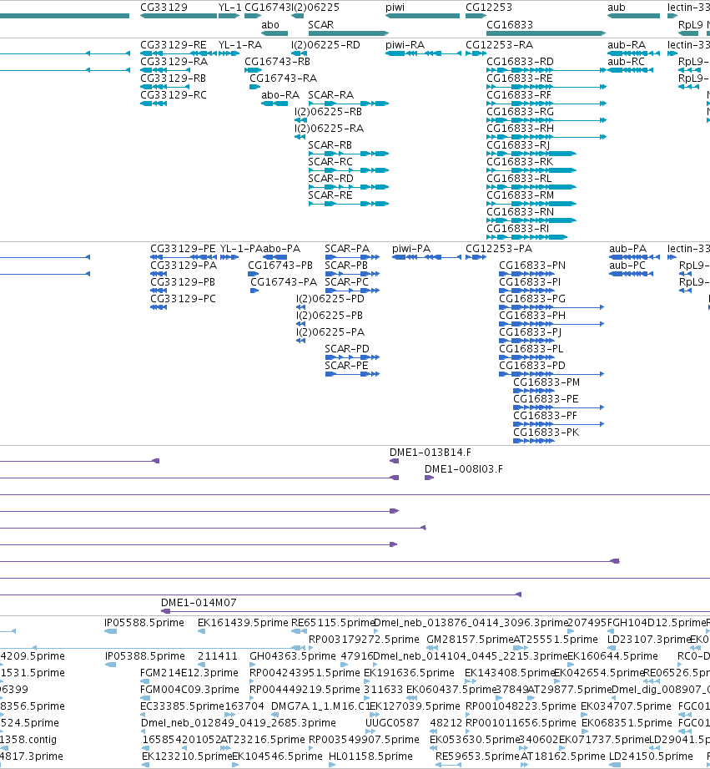Click the CG33129 gene label
Viewport: 710px width, 769px height.
pos(164,8)
